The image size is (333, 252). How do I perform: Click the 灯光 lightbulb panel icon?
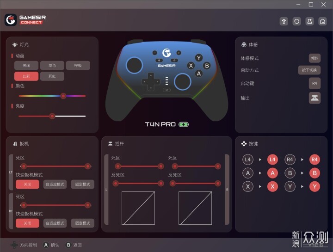[15, 44]
